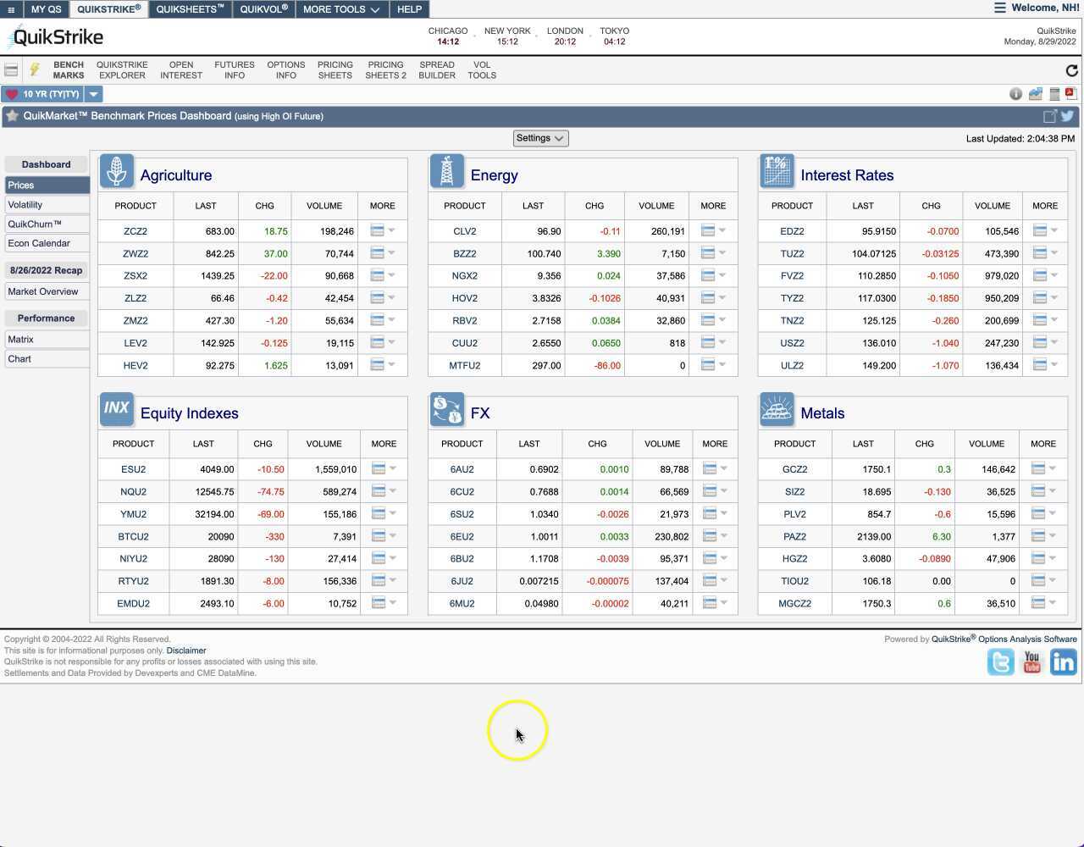Share dashboard via the Twitter bird icon in header

click(1067, 116)
